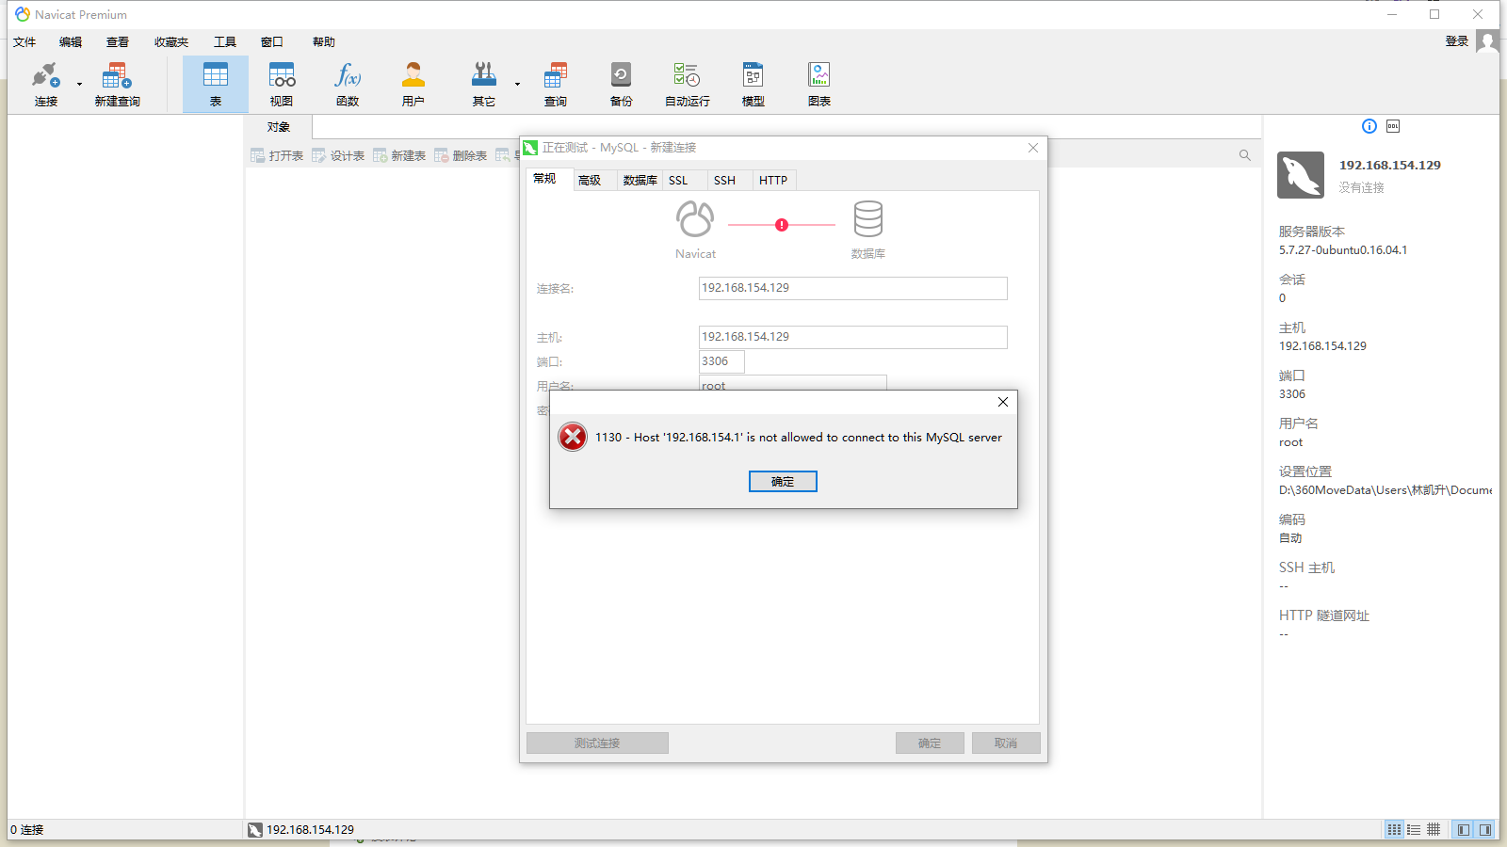Viewport: 1507px width, 847px height.
Task: Click the DDL panel icon
Action: point(1393,126)
